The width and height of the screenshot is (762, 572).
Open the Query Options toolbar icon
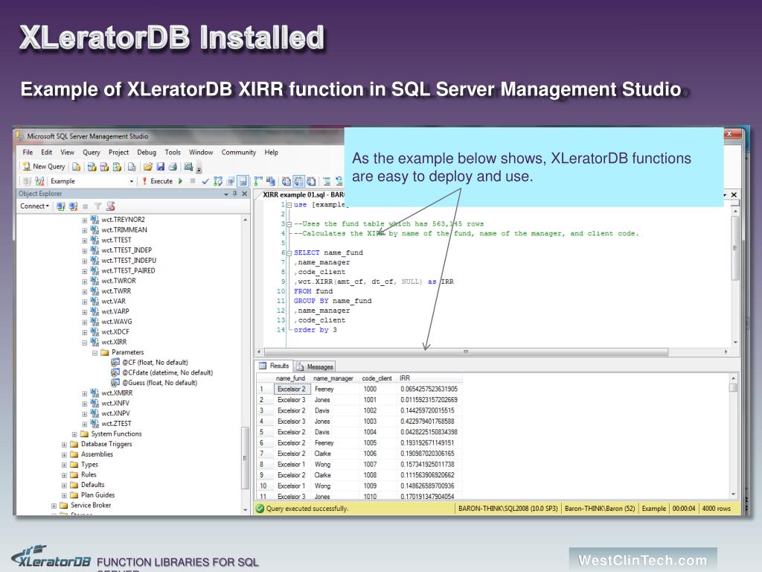[x=231, y=182]
